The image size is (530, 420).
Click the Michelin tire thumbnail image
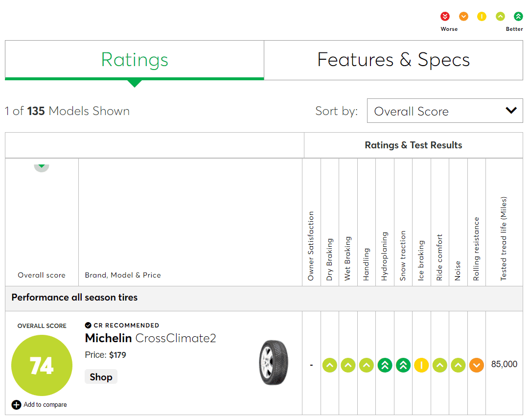tap(274, 363)
